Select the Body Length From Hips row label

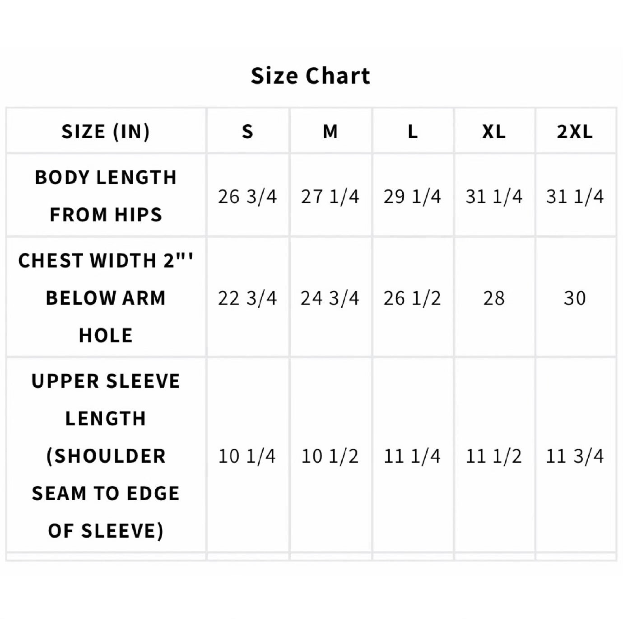[106, 196]
